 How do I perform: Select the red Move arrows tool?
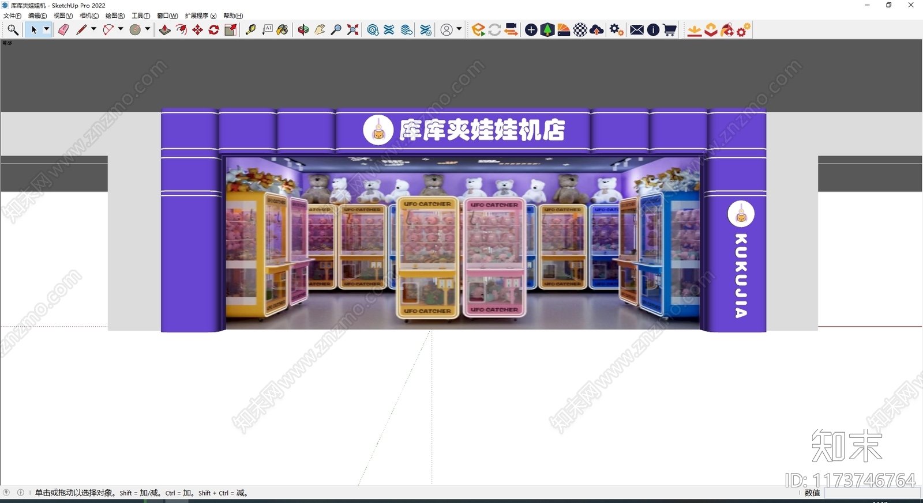tap(198, 30)
